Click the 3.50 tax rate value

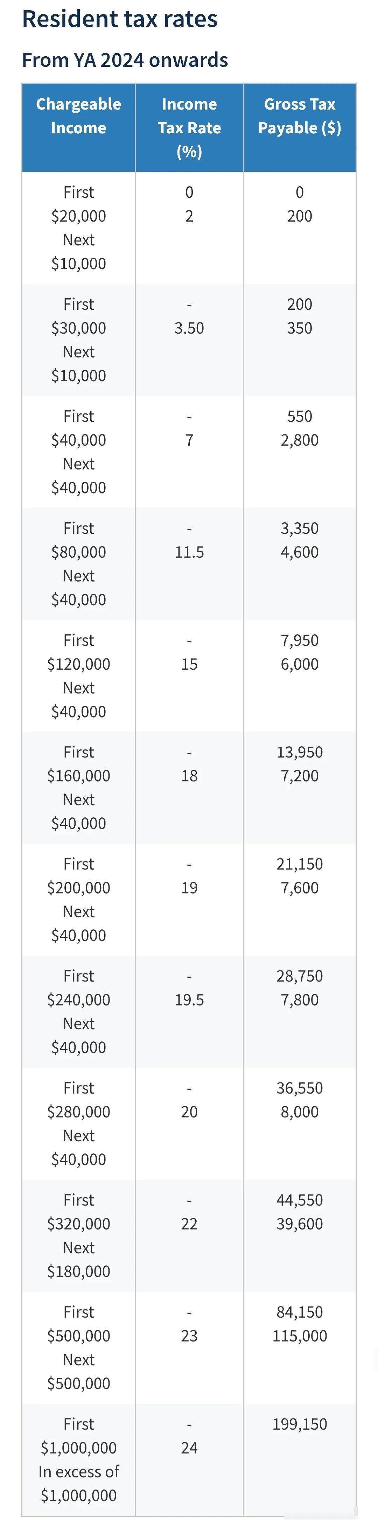click(189, 328)
